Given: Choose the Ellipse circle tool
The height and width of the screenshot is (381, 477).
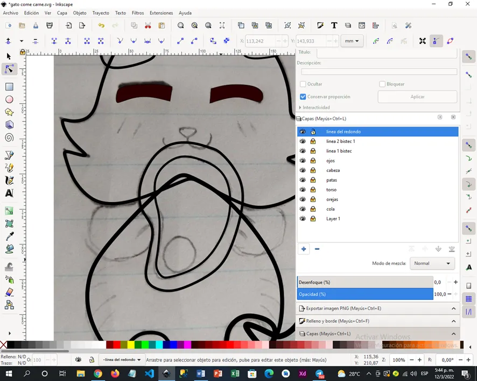Looking at the screenshot, I should 9,99.
